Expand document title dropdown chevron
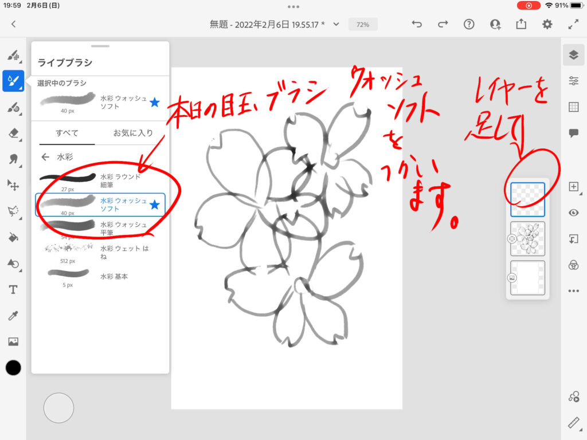Image resolution: width=587 pixels, height=440 pixels. click(x=336, y=24)
